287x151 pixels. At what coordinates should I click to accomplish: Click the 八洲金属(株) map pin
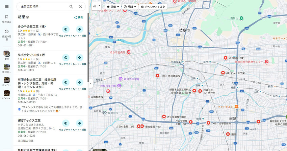point(226,58)
